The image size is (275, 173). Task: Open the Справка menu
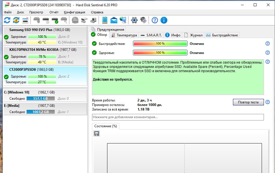(x=97, y=12)
